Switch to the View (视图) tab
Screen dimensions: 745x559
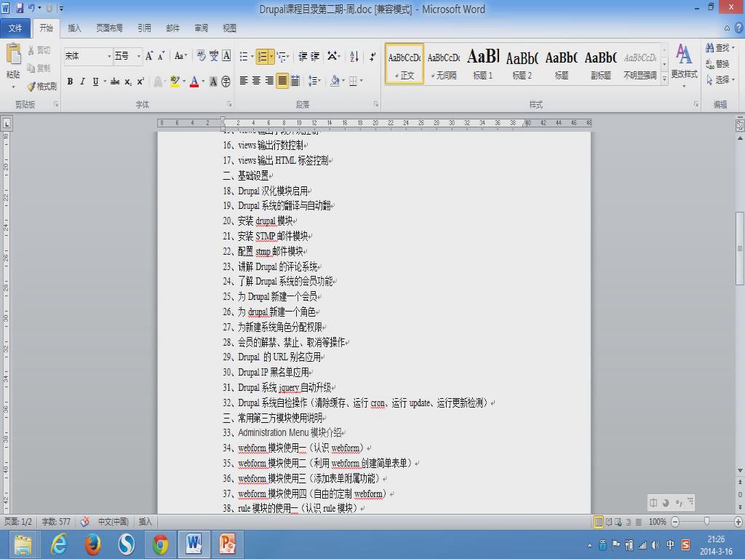(229, 28)
